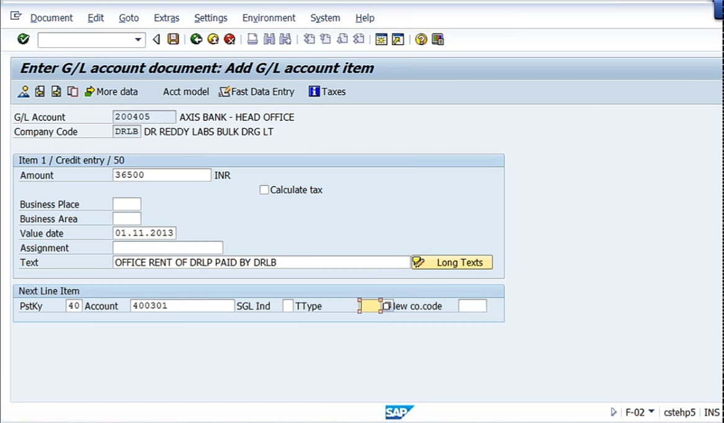The width and height of the screenshot is (724, 423).
Task: Click the Business Place input field
Action: point(127,204)
